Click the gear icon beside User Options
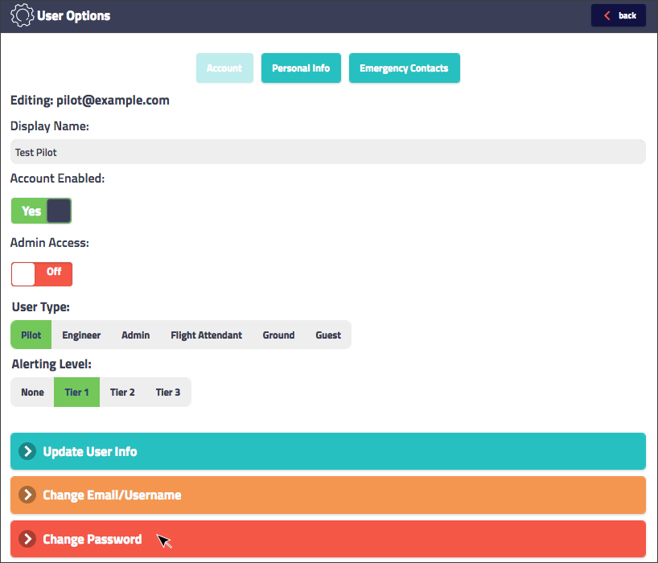 (x=22, y=15)
